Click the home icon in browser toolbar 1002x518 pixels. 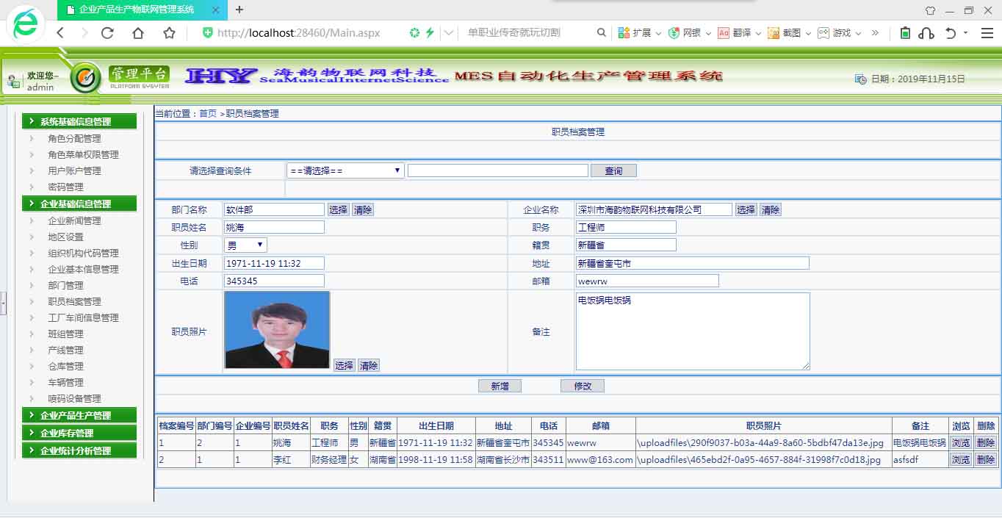pos(138,33)
